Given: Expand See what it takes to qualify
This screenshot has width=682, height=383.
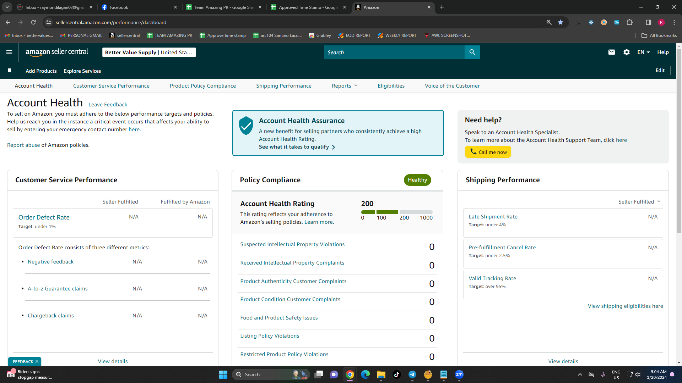Looking at the screenshot, I should (x=297, y=147).
